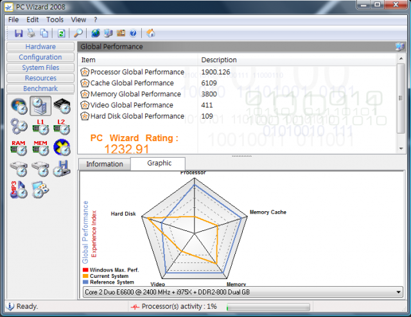The height and width of the screenshot is (317, 411).
Task: Switch to the Graphic tab
Action: click(159, 163)
